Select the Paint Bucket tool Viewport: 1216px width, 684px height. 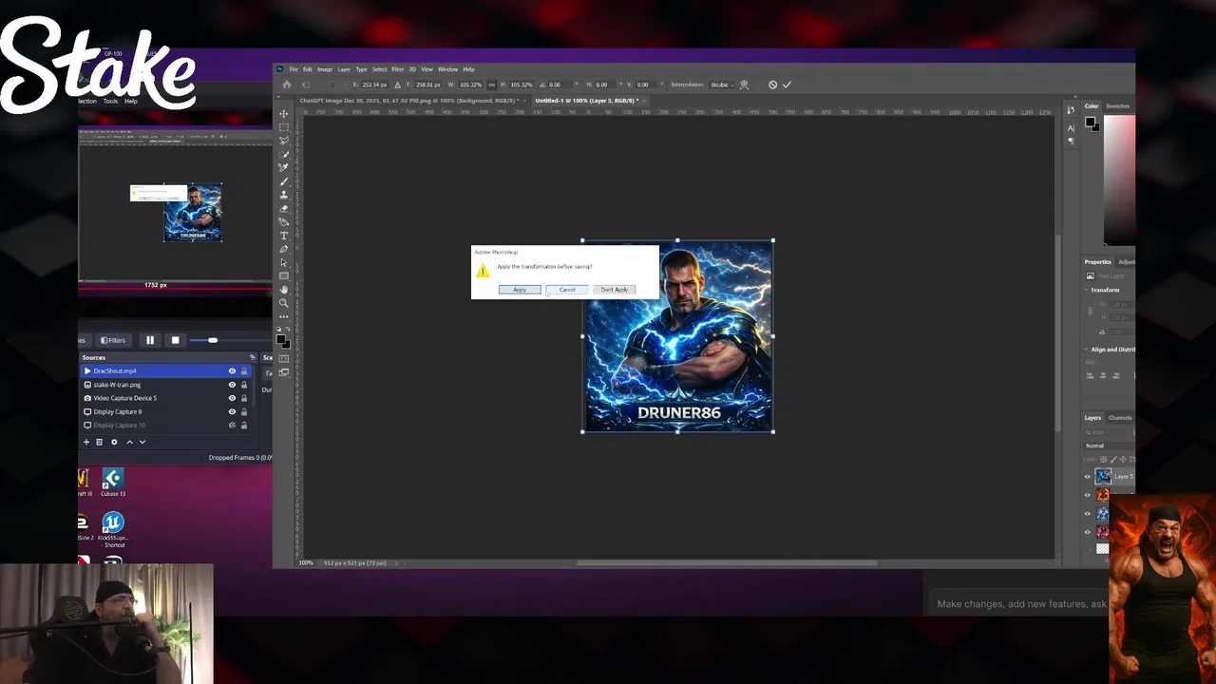283,221
